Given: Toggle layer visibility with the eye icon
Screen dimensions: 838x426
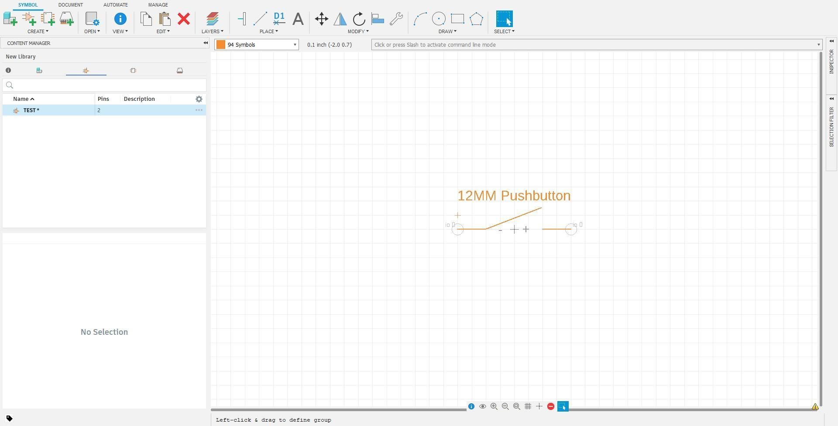Looking at the screenshot, I should pyautogui.click(x=483, y=406).
